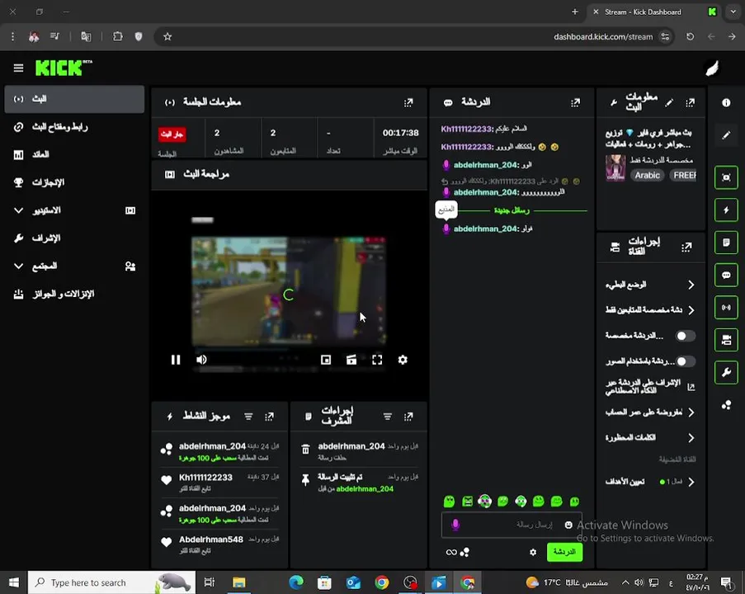Open the Moderation sidebar item
Image resolution: width=745 pixels, height=594 pixels.
74,238
